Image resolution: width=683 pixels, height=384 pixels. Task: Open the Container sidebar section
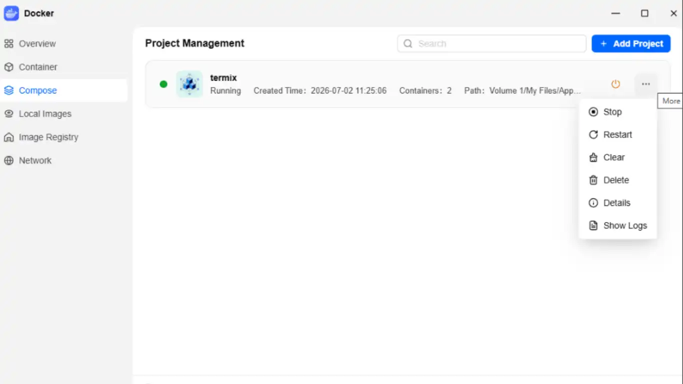(x=63, y=67)
